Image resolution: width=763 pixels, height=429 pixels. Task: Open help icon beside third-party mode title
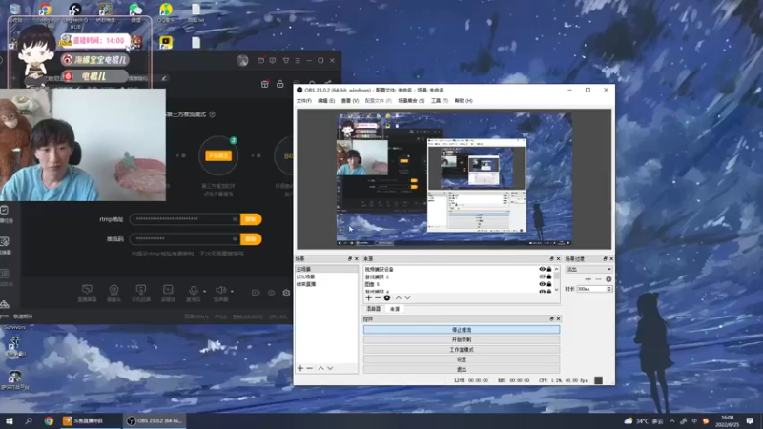[212, 114]
